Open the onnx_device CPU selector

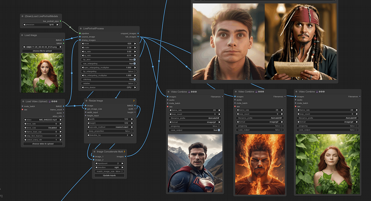pos(109,87)
